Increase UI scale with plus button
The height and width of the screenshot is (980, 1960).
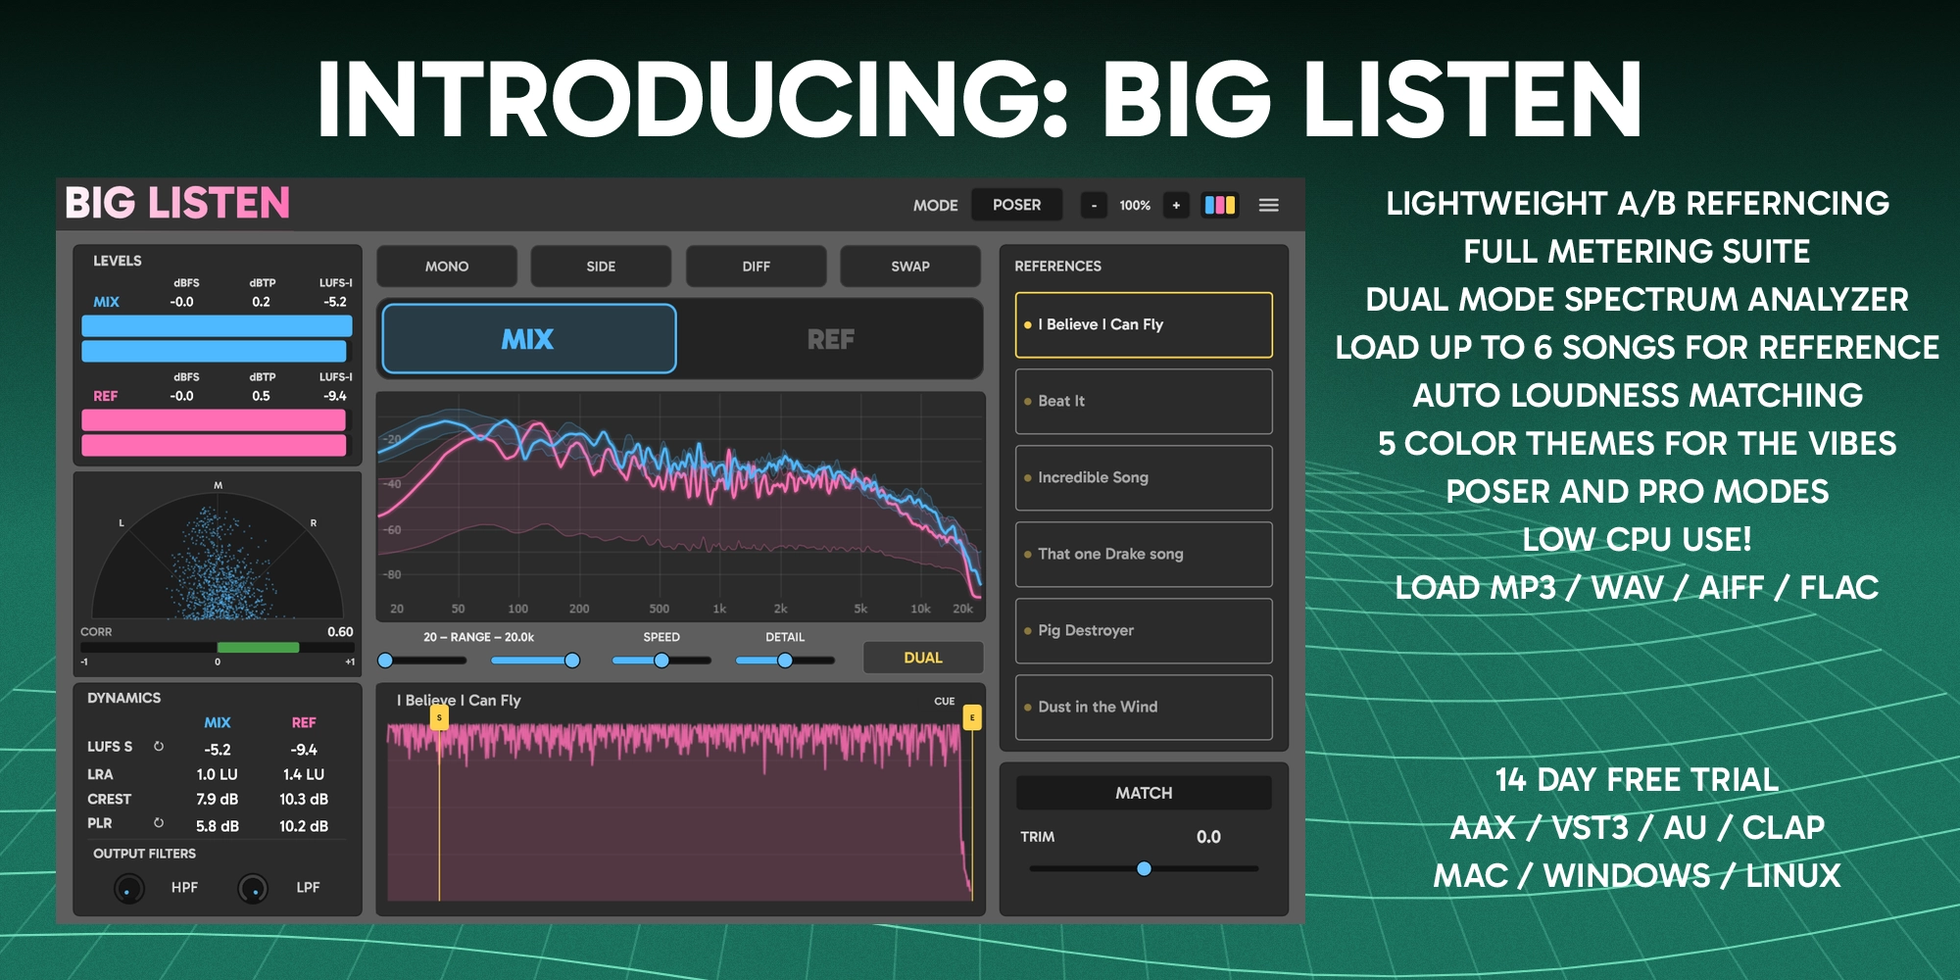1176,205
